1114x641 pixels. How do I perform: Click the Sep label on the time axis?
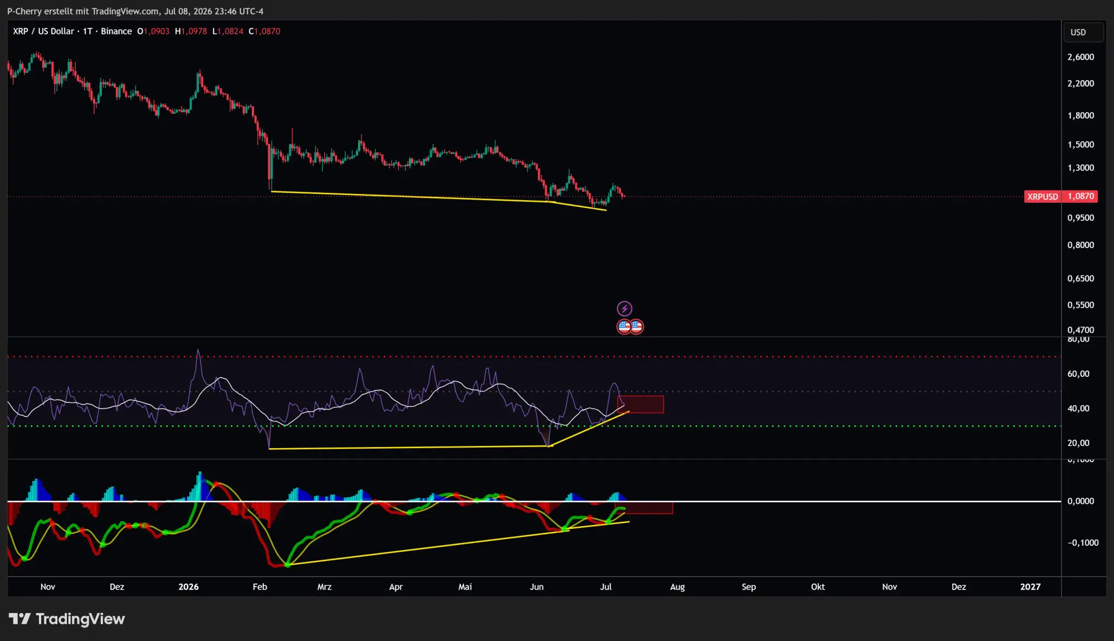click(x=749, y=586)
